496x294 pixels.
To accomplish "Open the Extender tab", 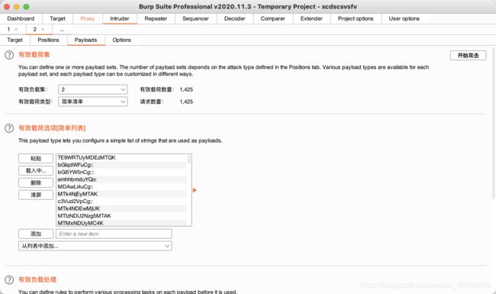I will tap(311, 18).
